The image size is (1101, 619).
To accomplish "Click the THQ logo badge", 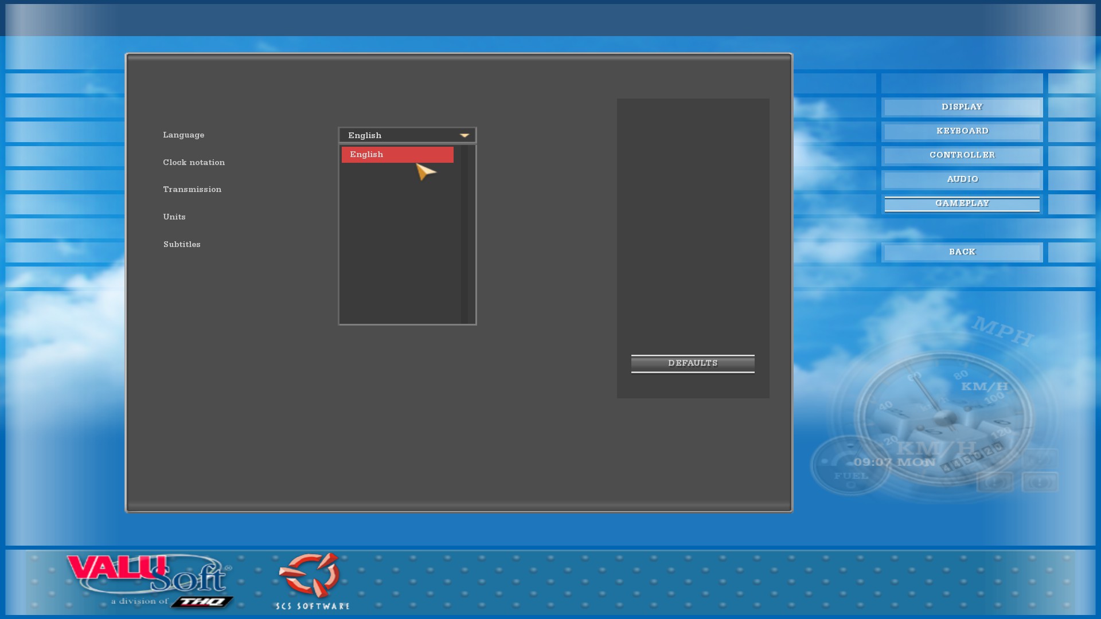I will tap(202, 602).
